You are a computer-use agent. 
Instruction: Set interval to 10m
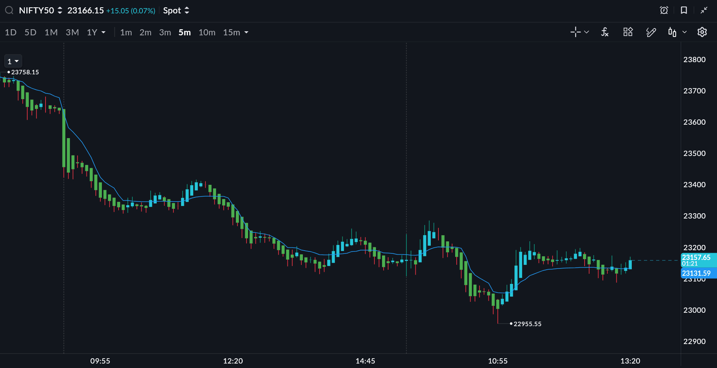[x=207, y=32]
